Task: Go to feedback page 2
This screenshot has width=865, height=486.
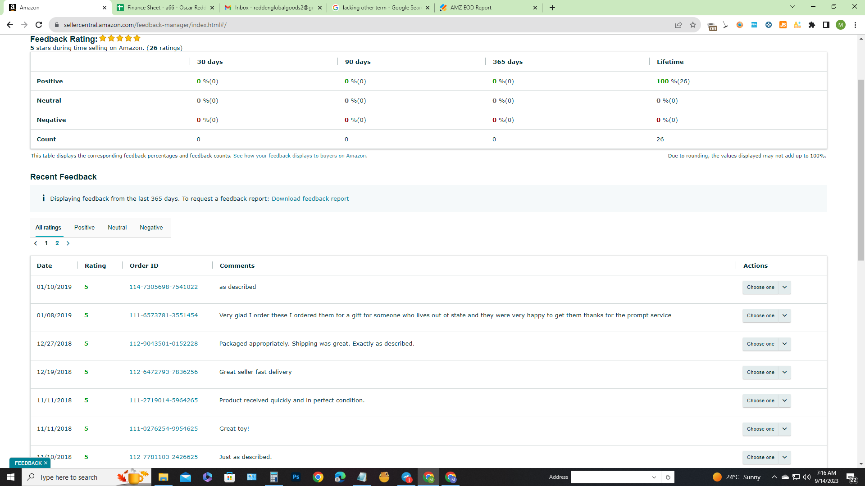Action: (x=57, y=243)
